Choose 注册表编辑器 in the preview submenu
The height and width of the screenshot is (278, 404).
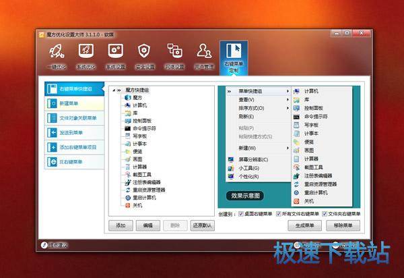tap(322, 176)
